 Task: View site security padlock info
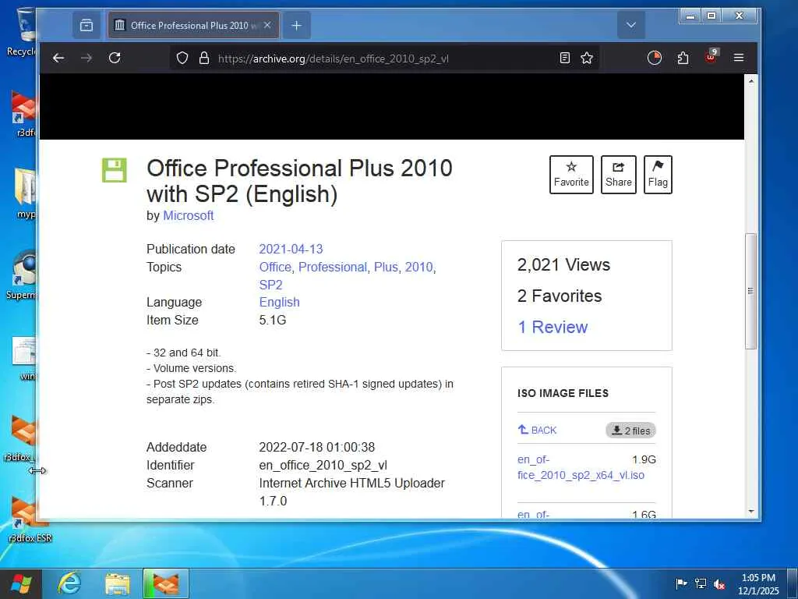(x=204, y=58)
